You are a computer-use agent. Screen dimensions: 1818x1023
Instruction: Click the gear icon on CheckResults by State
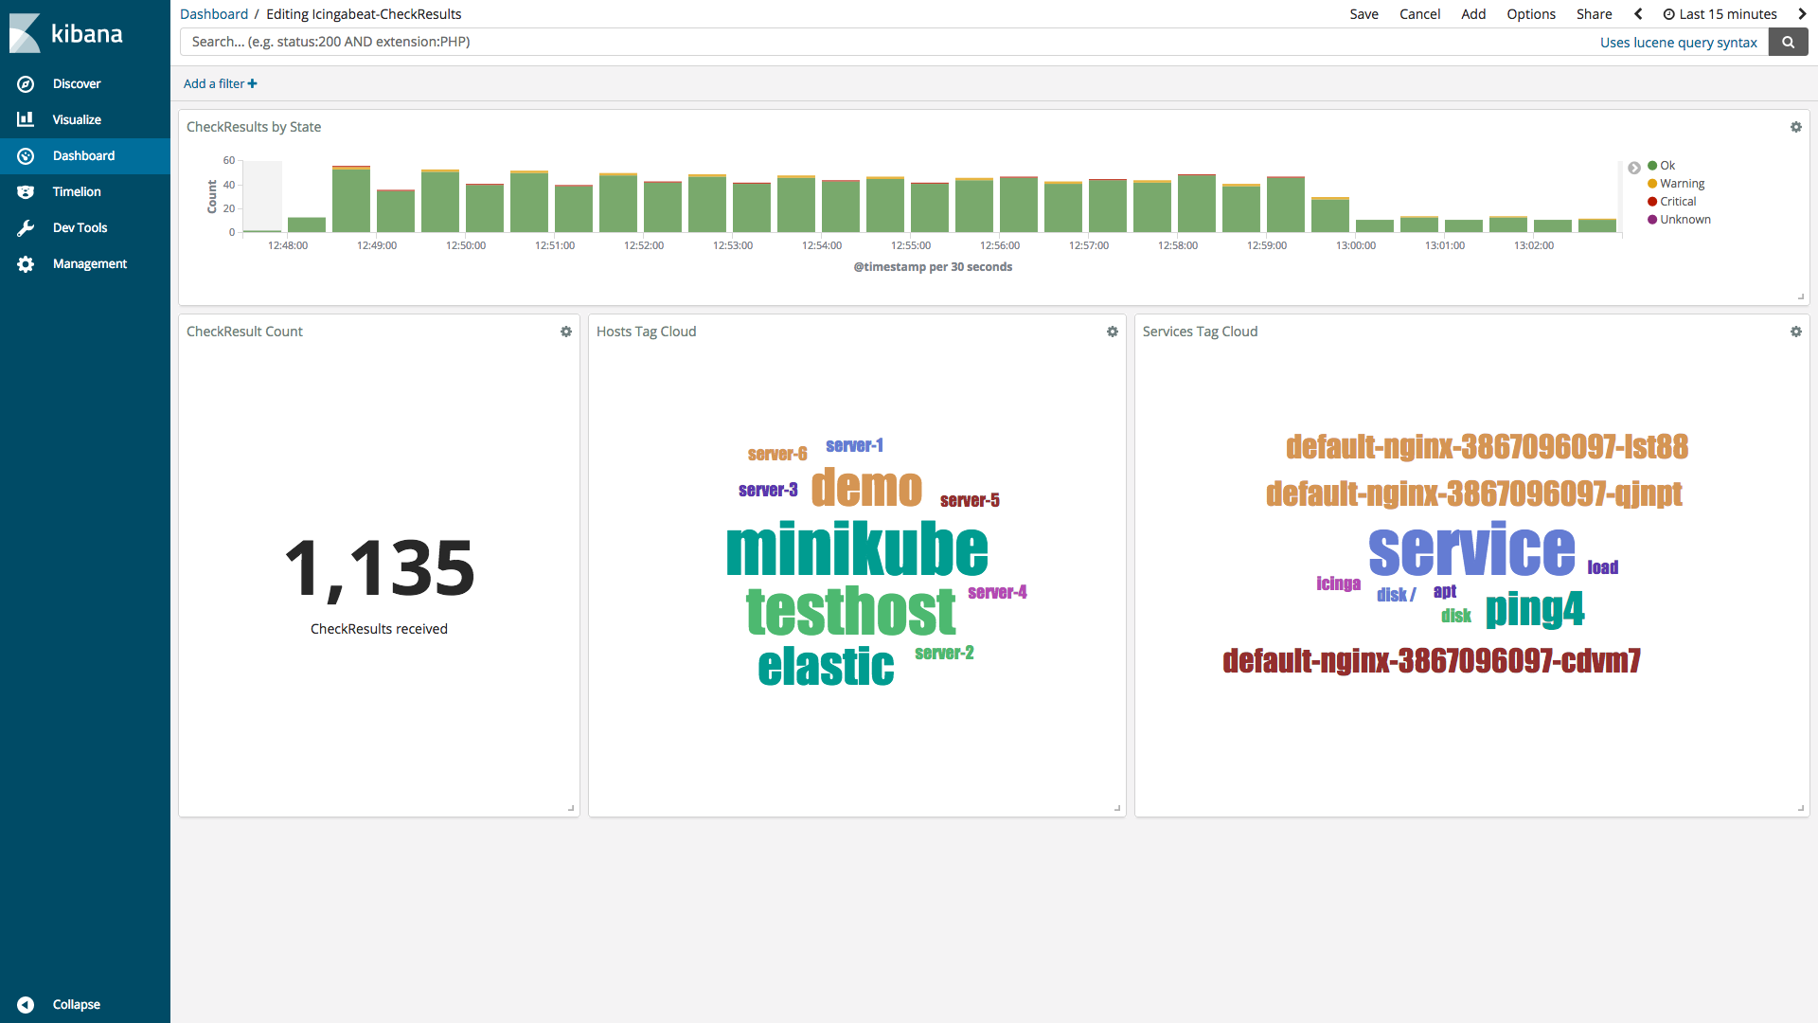(x=1795, y=126)
